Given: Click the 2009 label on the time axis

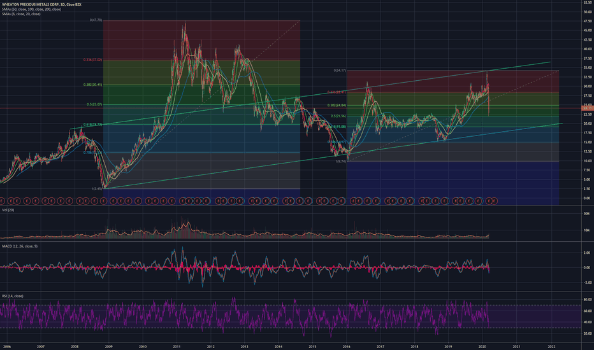Looking at the screenshot, I should pos(109,347).
